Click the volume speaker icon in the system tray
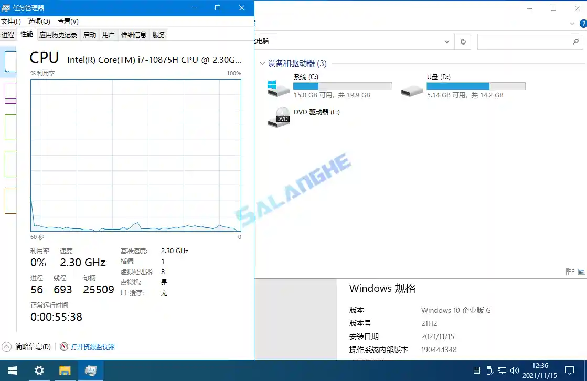 pyautogui.click(x=514, y=371)
